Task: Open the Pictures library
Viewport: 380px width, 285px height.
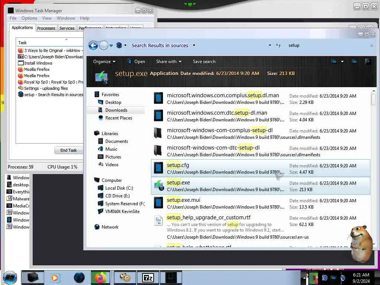Action: [x=113, y=157]
